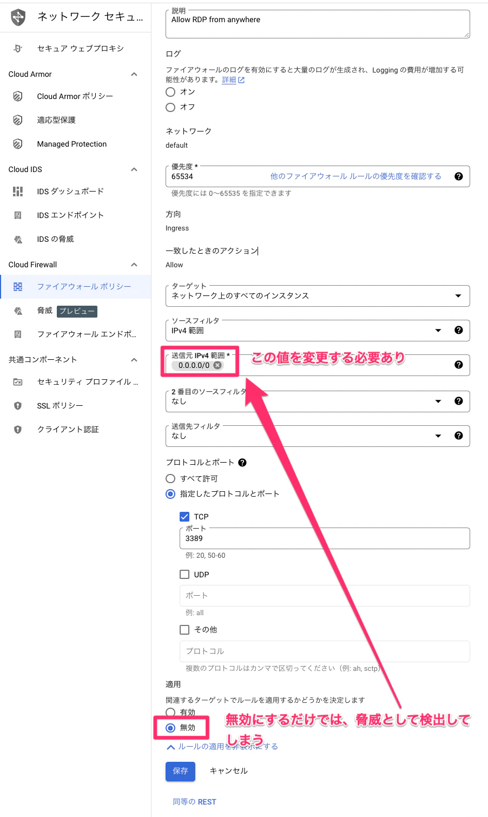Collapse the 共通コンポーネント section

(x=134, y=360)
